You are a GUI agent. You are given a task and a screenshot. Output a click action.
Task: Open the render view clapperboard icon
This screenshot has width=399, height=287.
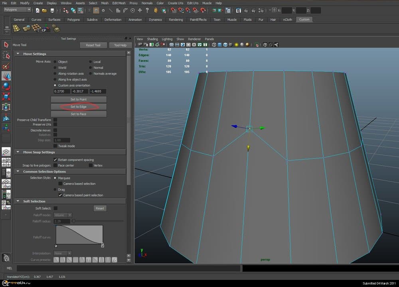pyautogui.click(x=239, y=10)
